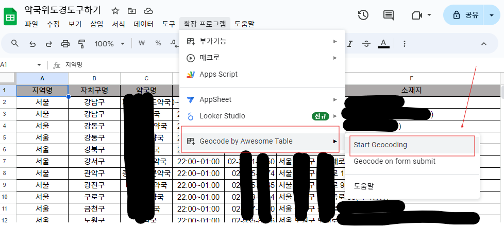Redo the last action
This screenshot has width=504, height=226.
(x=49, y=44)
